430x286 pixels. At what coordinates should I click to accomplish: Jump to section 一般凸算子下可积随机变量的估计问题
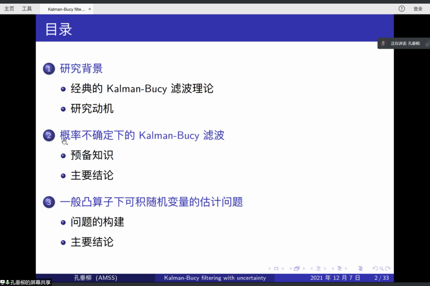click(x=151, y=202)
